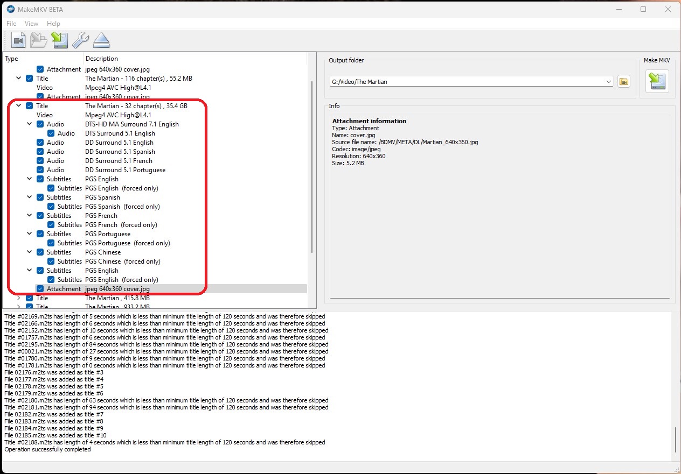The width and height of the screenshot is (681, 474).
Task: Disable DD Surround 5.1 Portuguese audio
Action: [40, 170]
